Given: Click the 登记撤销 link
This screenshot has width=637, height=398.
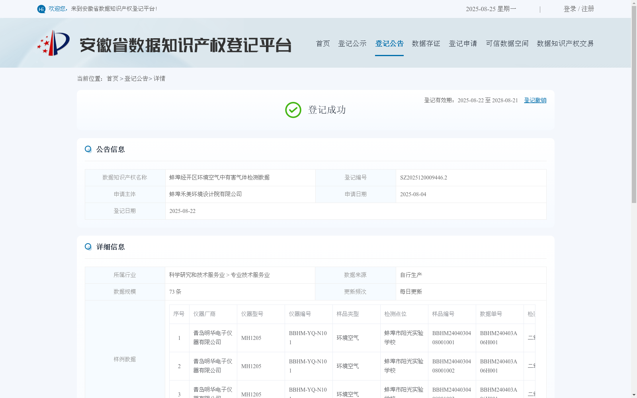Looking at the screenshot, I should (535, 100).
